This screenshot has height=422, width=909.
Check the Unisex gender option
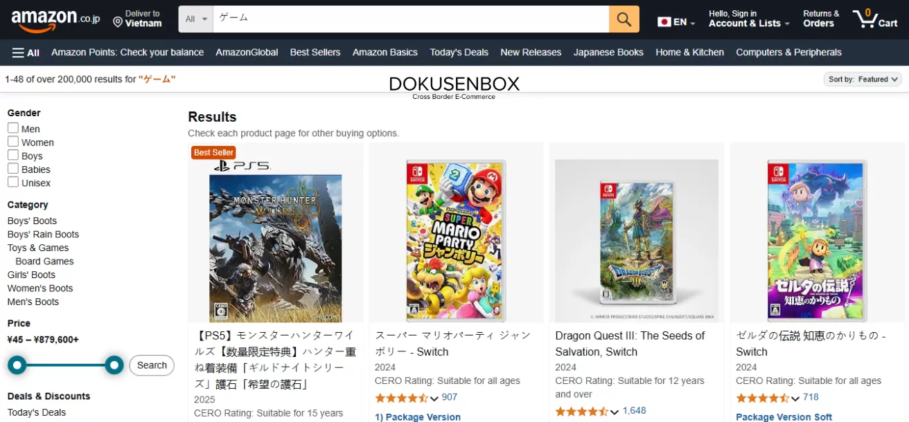point(13,182)
